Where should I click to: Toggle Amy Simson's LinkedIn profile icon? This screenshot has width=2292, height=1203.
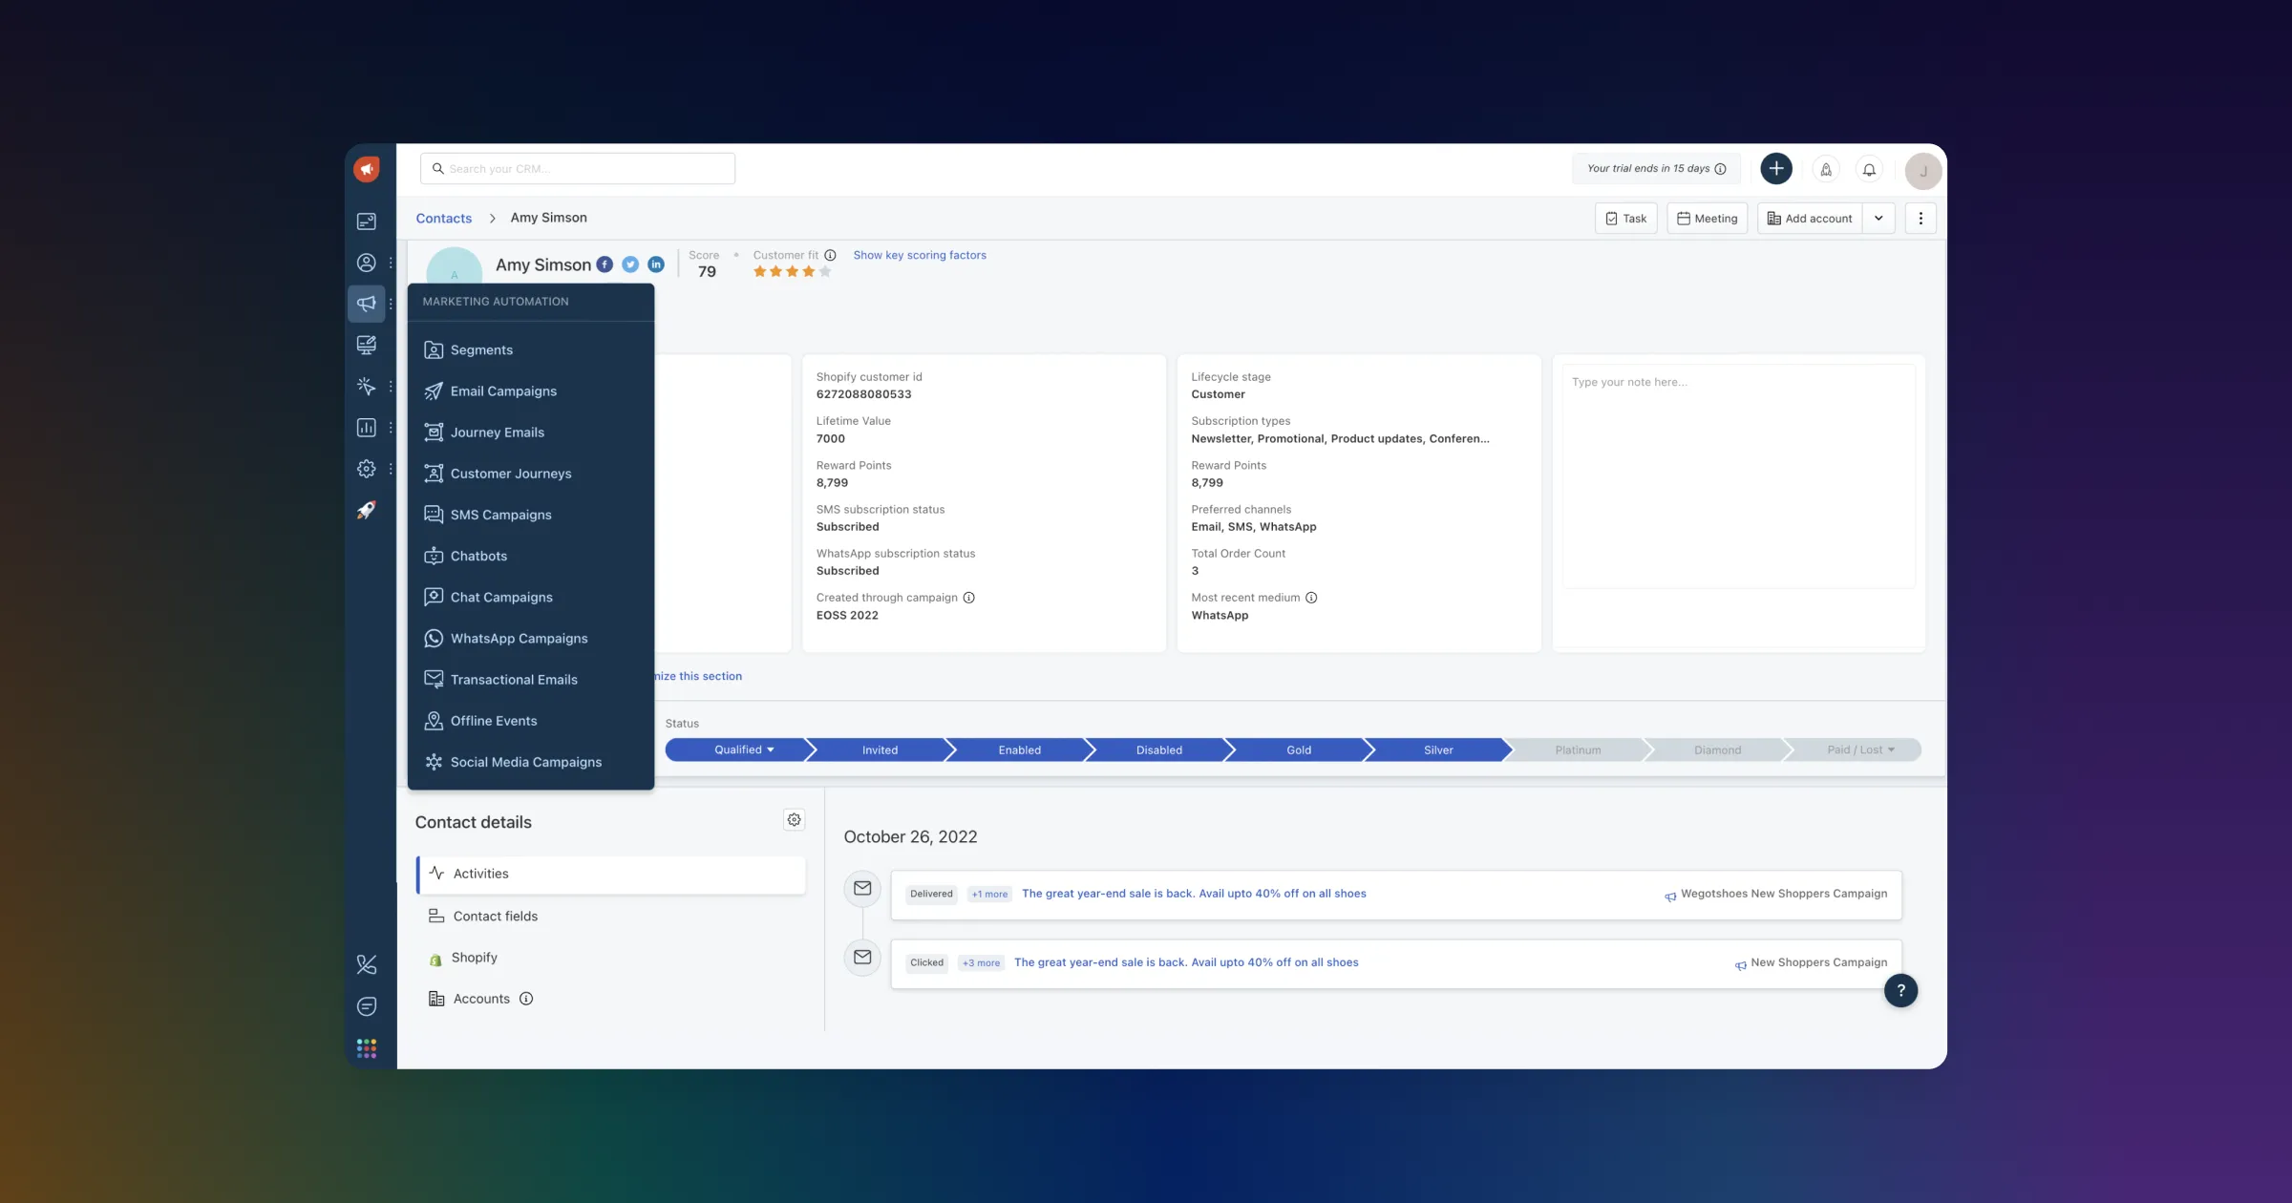pos(655,265)
